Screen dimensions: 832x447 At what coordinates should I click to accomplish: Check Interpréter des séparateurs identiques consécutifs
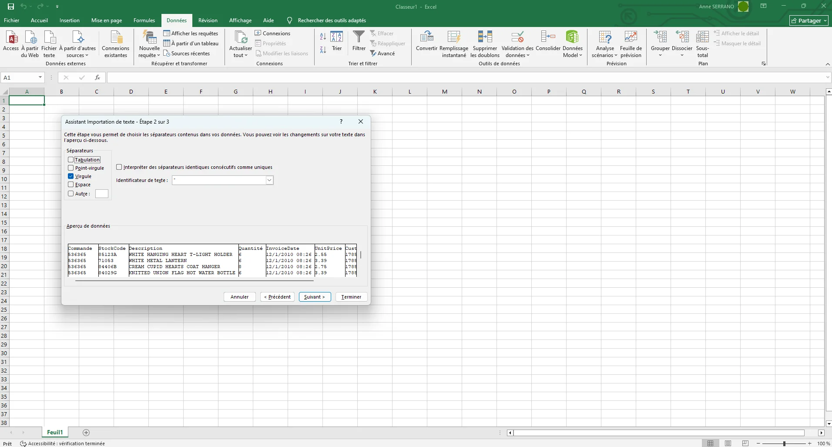[119, 167]
